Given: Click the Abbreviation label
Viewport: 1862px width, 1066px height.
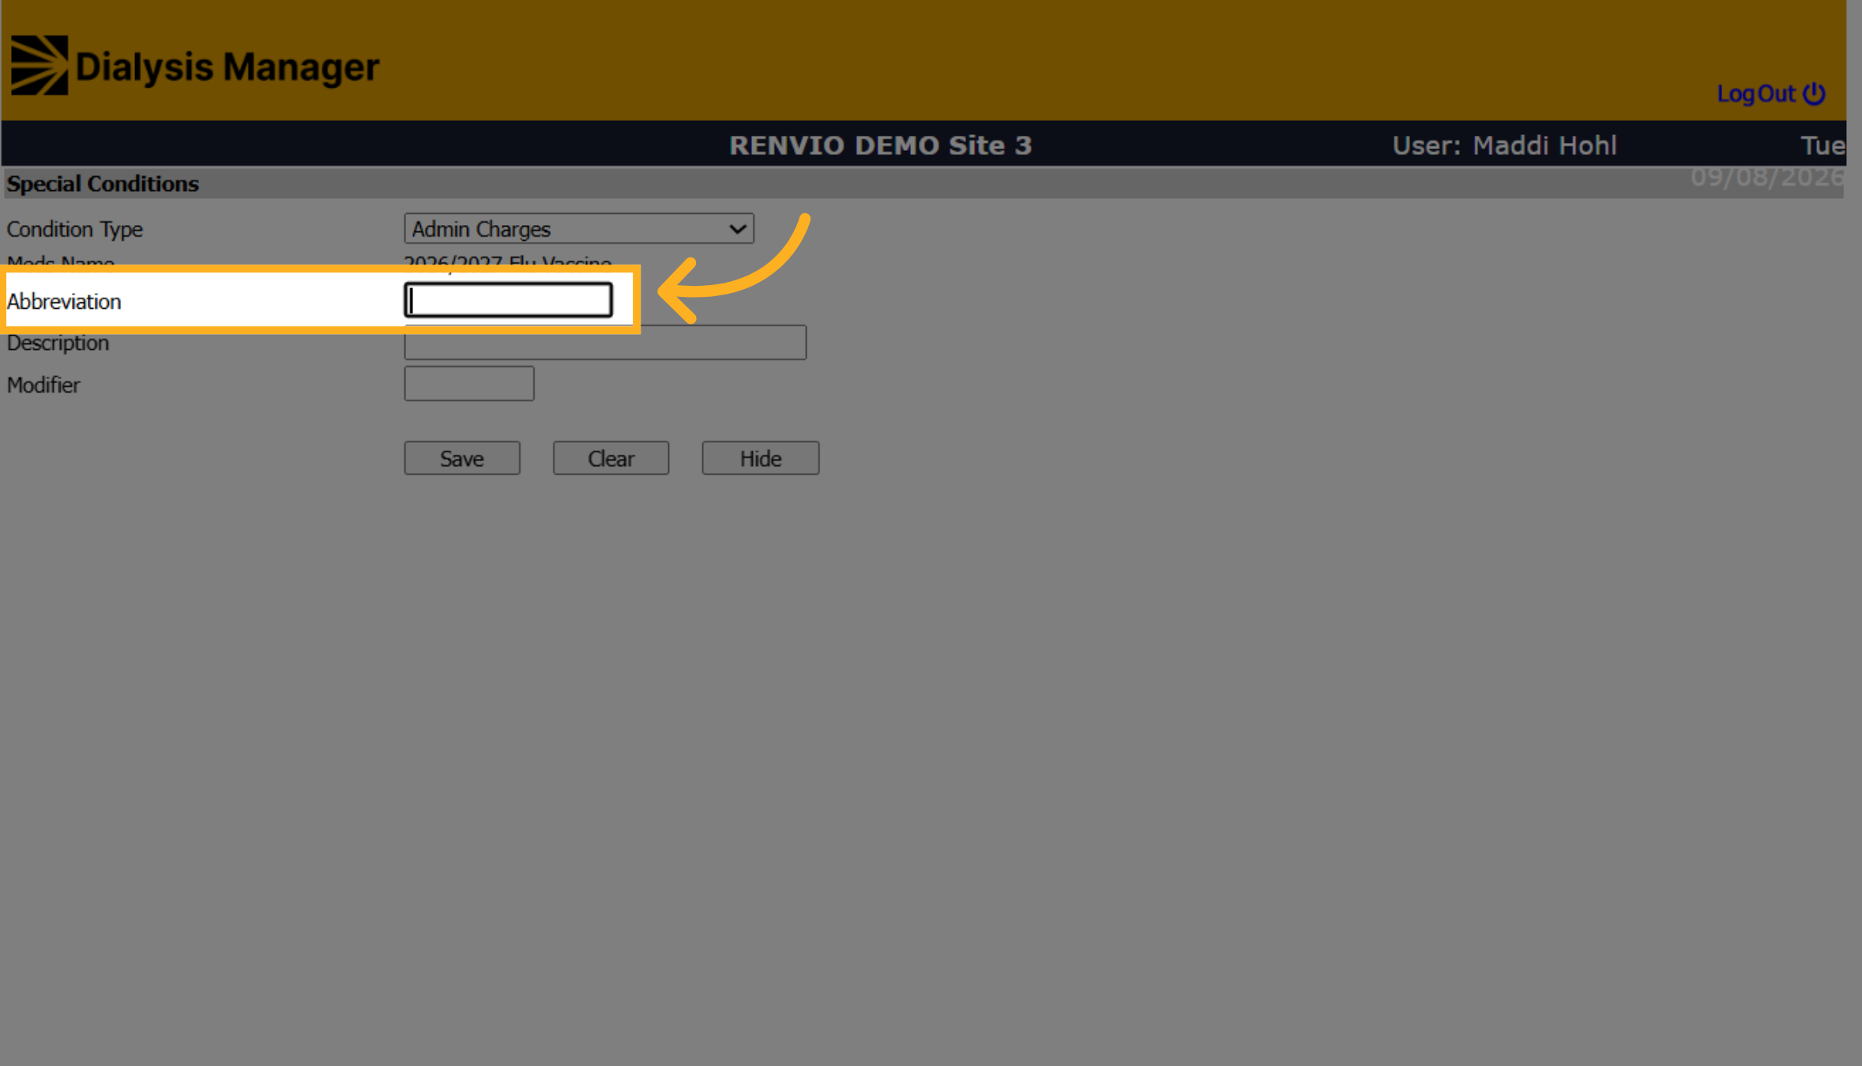Looking at the screenshot, I should (x=64, y=302).
